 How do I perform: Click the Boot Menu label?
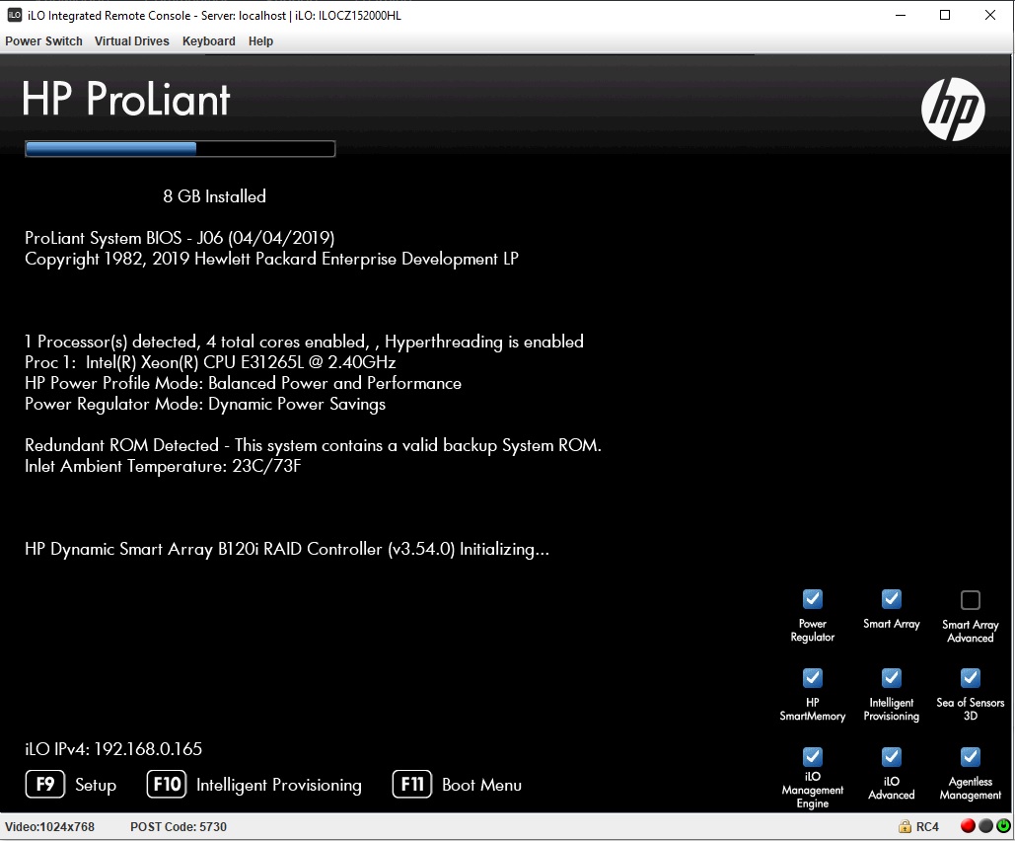479,785
